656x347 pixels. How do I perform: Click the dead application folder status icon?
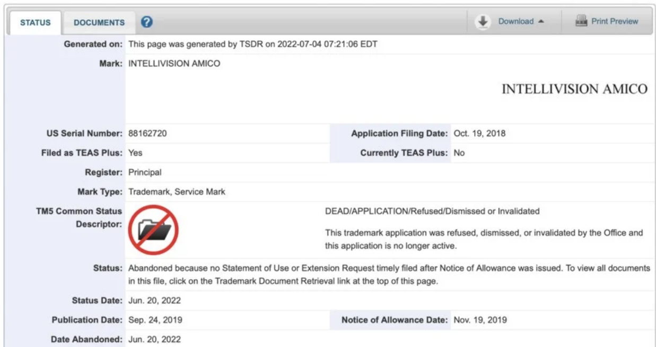(153, 230)
